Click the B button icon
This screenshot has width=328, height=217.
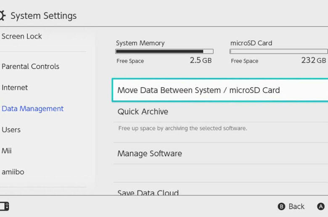[281, 206]
